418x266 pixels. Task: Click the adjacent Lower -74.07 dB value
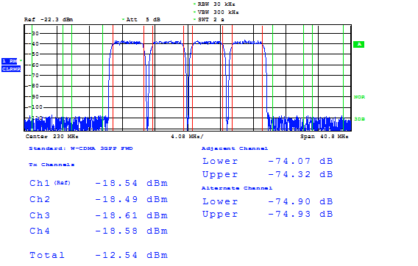tap(300, 161)
